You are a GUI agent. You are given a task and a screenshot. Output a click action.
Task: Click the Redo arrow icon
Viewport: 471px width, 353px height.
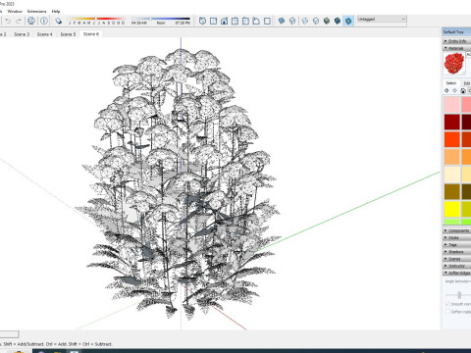pos(19,21)
